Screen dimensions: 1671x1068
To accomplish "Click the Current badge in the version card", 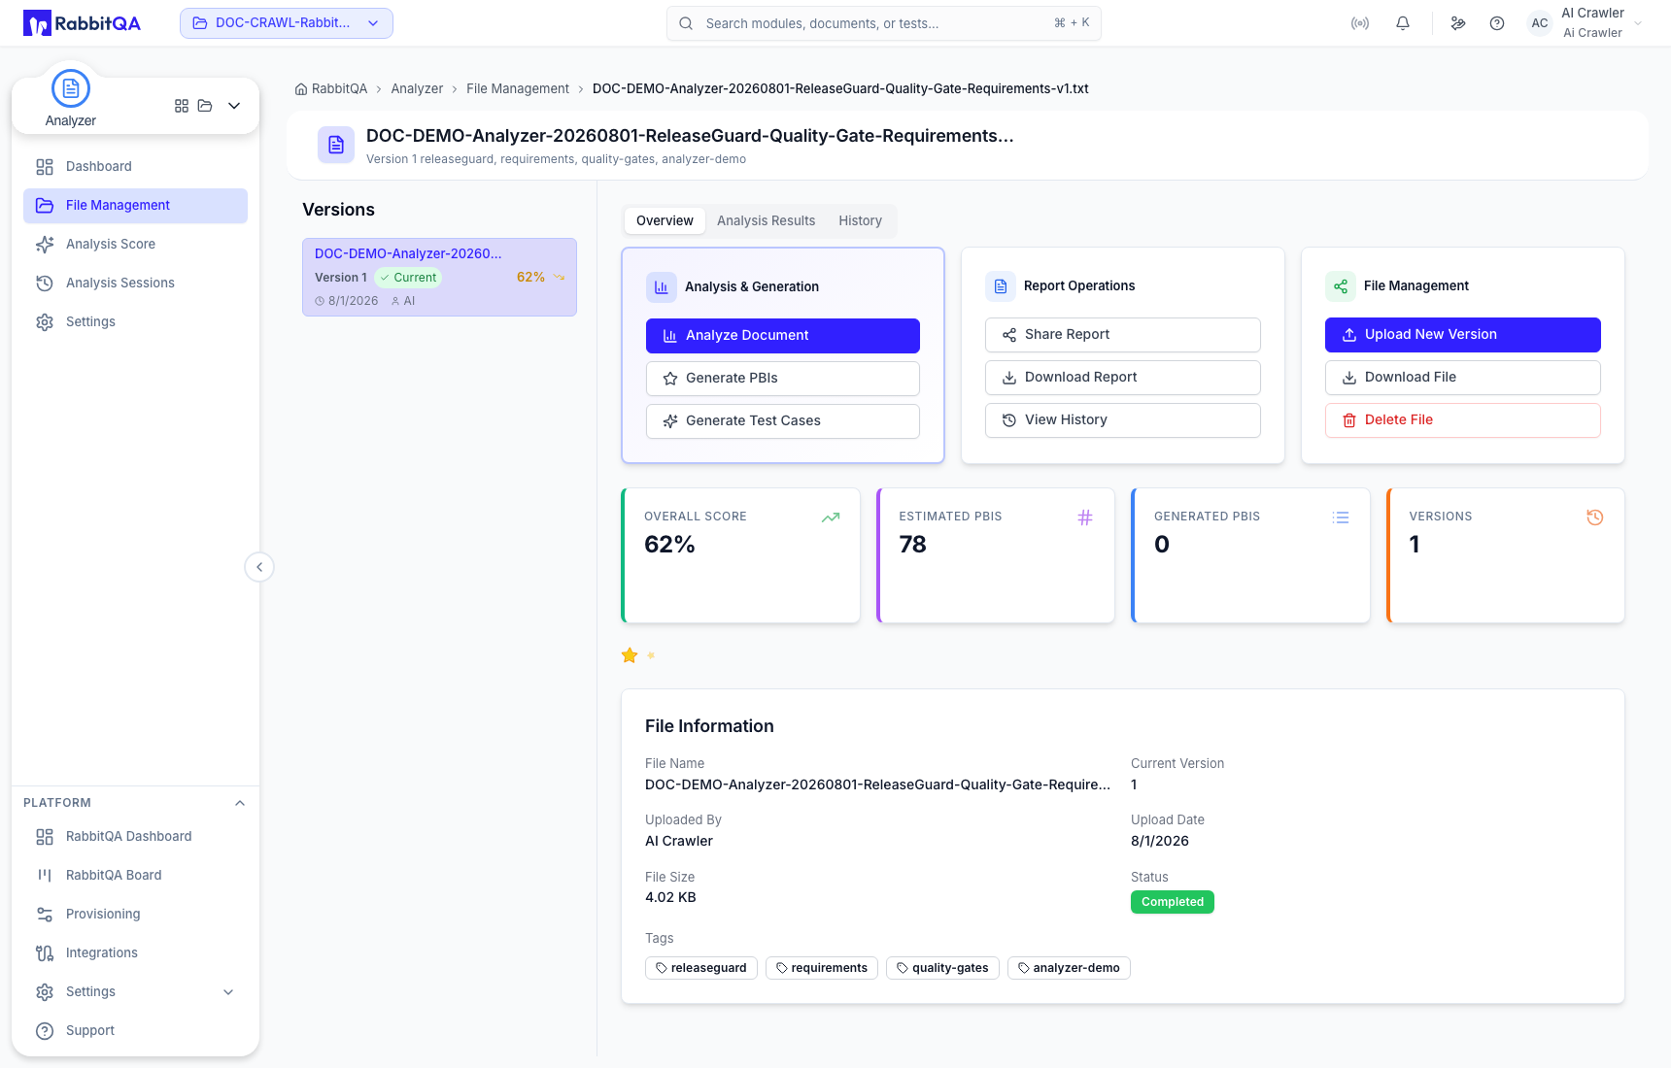I will pos(408,278).
